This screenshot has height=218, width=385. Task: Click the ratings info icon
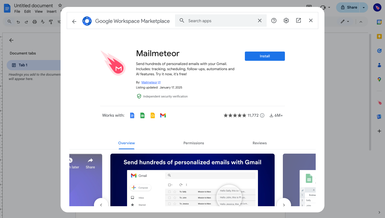point(262,115)
